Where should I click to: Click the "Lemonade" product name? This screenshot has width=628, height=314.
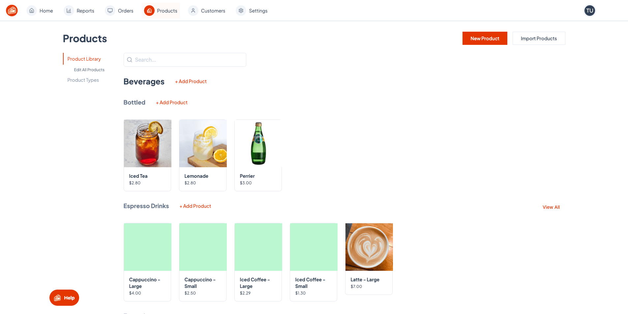(x=196, y=176)
